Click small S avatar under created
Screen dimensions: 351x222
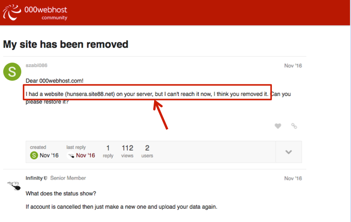click(34, 155)
